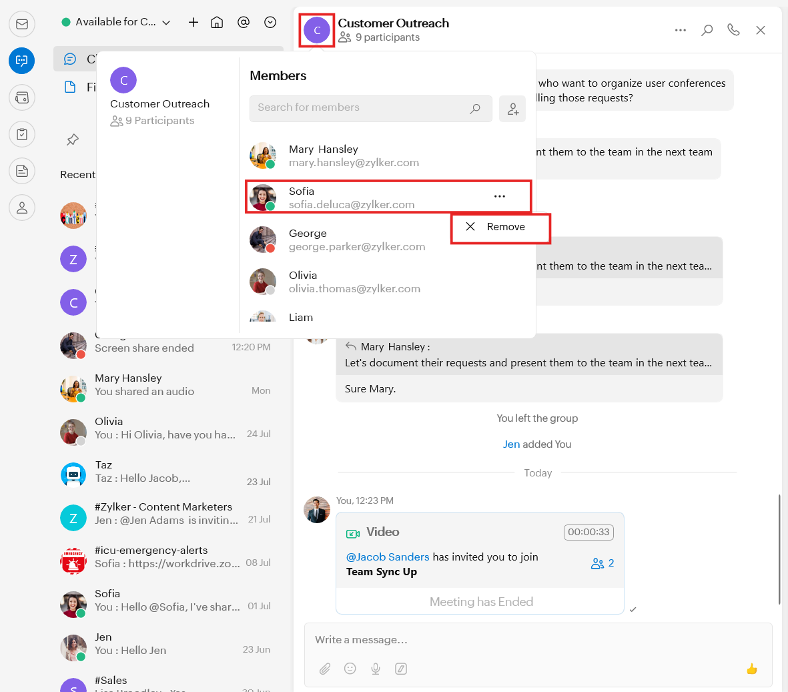View the 2 participants icon on Video card
The width and height of the screenshot is (788, 692).
(x=603, y=563)
